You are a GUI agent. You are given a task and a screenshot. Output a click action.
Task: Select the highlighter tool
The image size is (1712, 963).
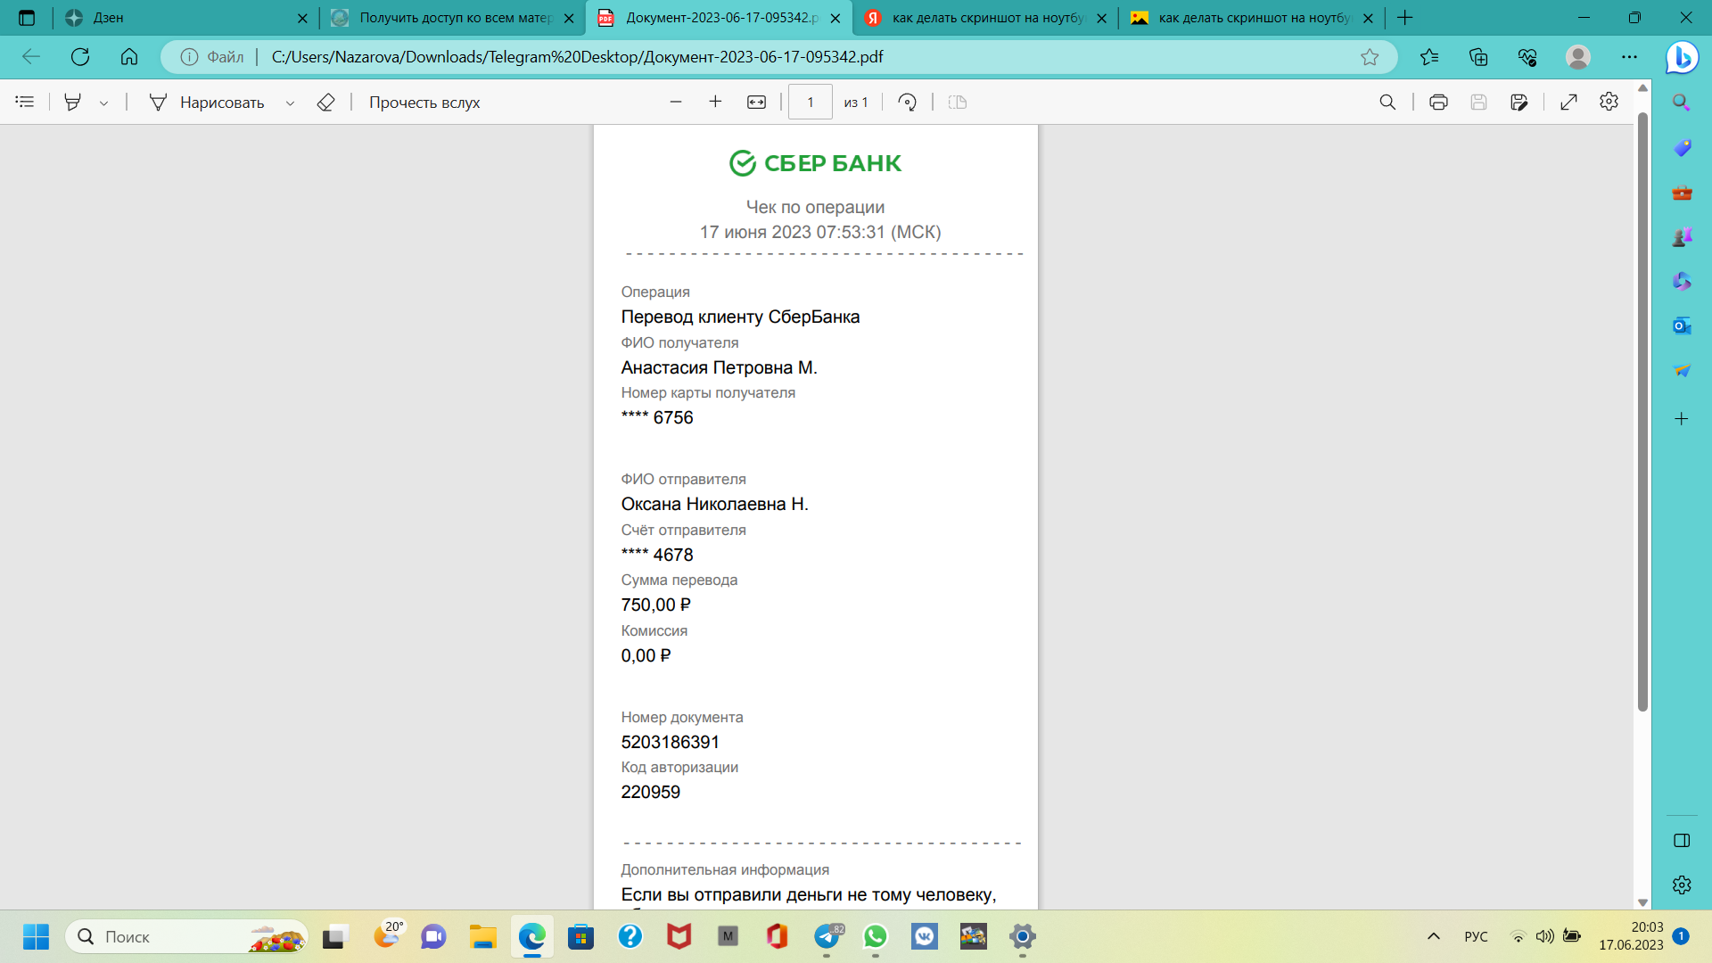pyautogui.click(x=73, y=103)
